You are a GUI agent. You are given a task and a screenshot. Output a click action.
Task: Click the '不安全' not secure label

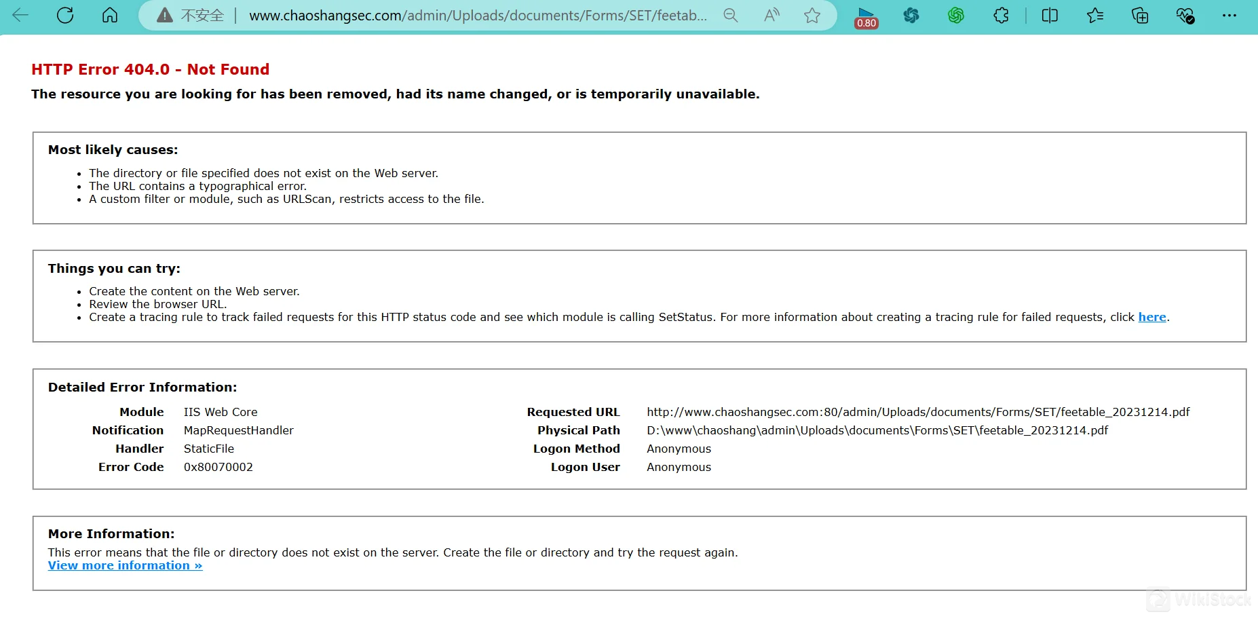point(202,16)
